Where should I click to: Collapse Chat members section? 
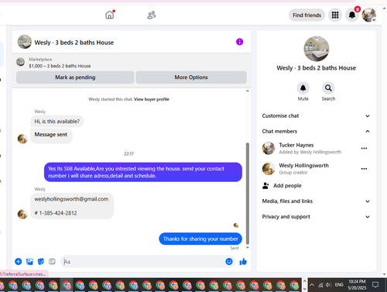tap(316, 131)
